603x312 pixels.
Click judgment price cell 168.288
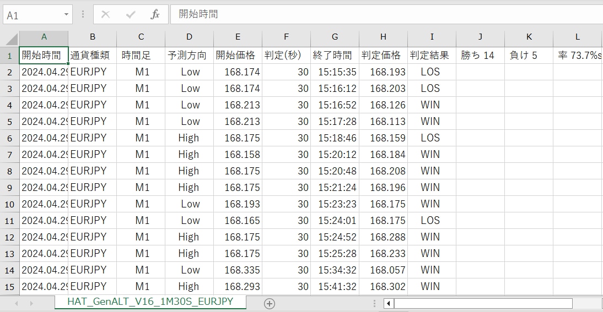(383, 237)
